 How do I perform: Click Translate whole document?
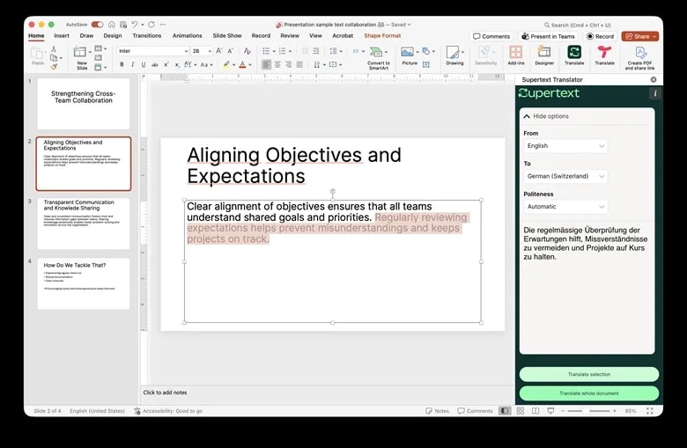click(589, 393)
